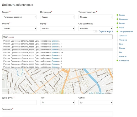Go to Порода step in sidebar
137x117 pixels.
[x=122, y=48]
